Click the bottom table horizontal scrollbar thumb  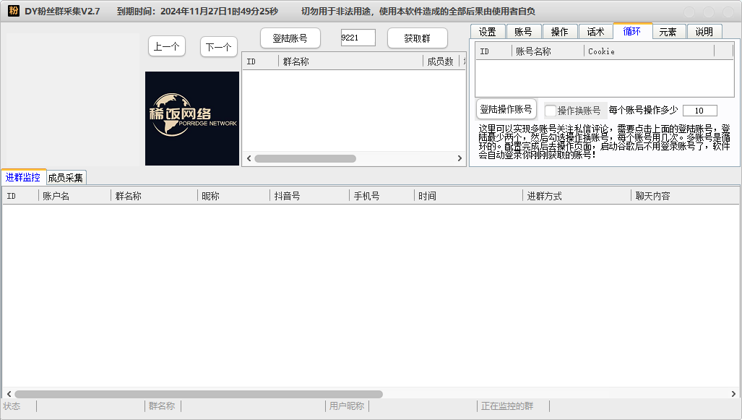coord(199,394)
